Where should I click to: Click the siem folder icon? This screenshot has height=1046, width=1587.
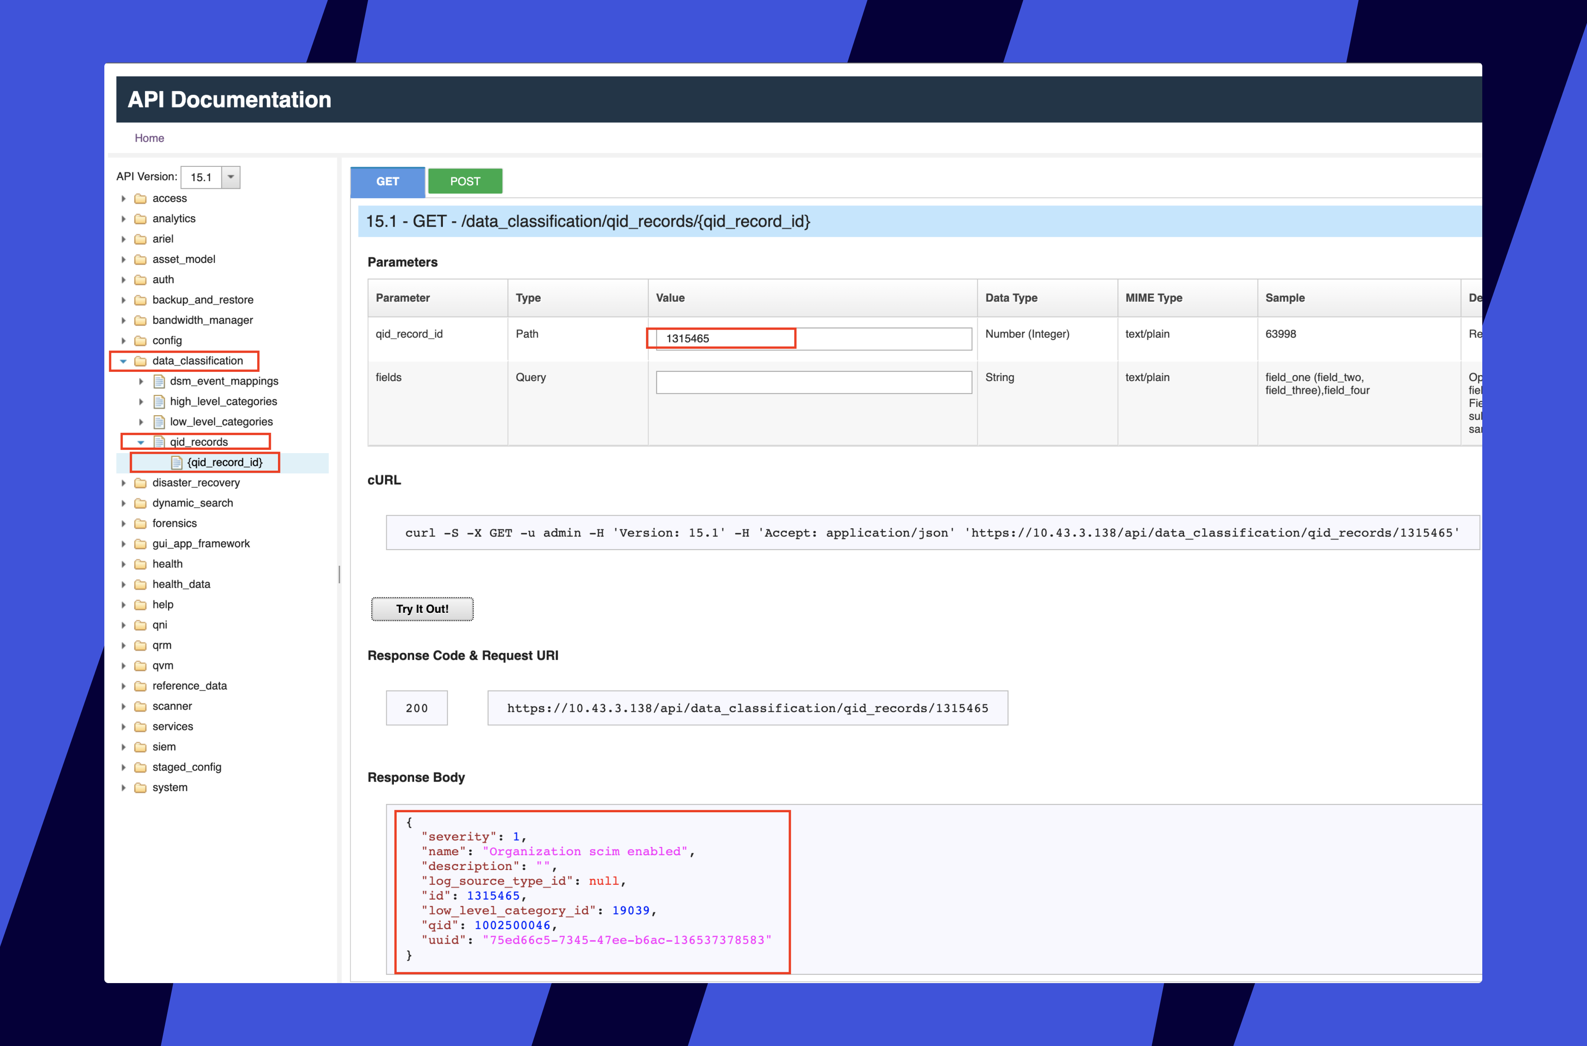(140, 747)
